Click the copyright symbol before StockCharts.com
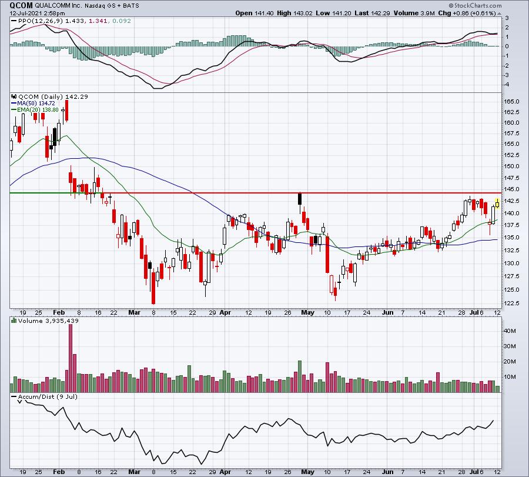The height and width of the screenshot is (477, 529). (x=451, y=5)
